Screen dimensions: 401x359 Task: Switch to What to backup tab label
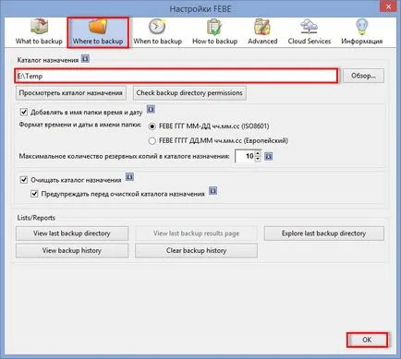(x=39, y=42)
